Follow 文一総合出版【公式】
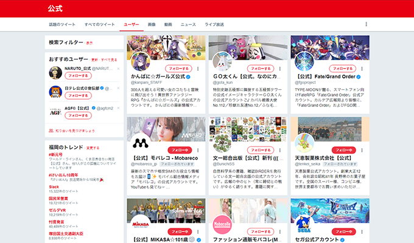 point(261,150)
